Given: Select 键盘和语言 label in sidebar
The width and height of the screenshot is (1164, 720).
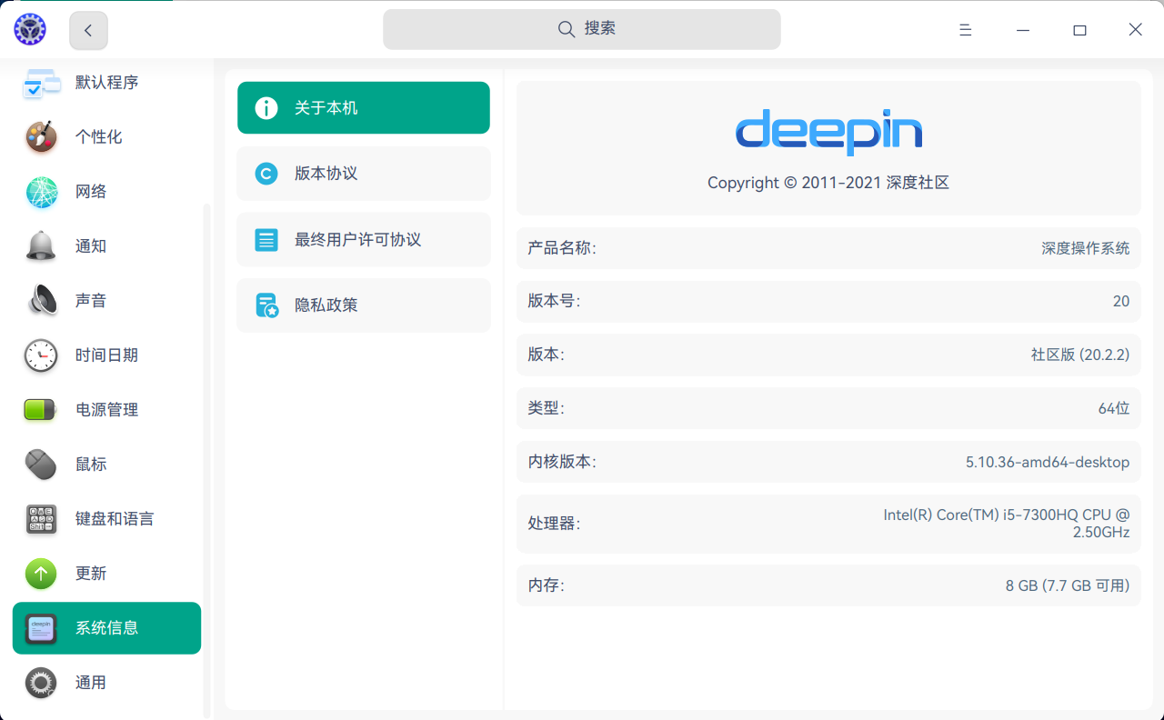Looking at the screenshot, I should (115, 519).
